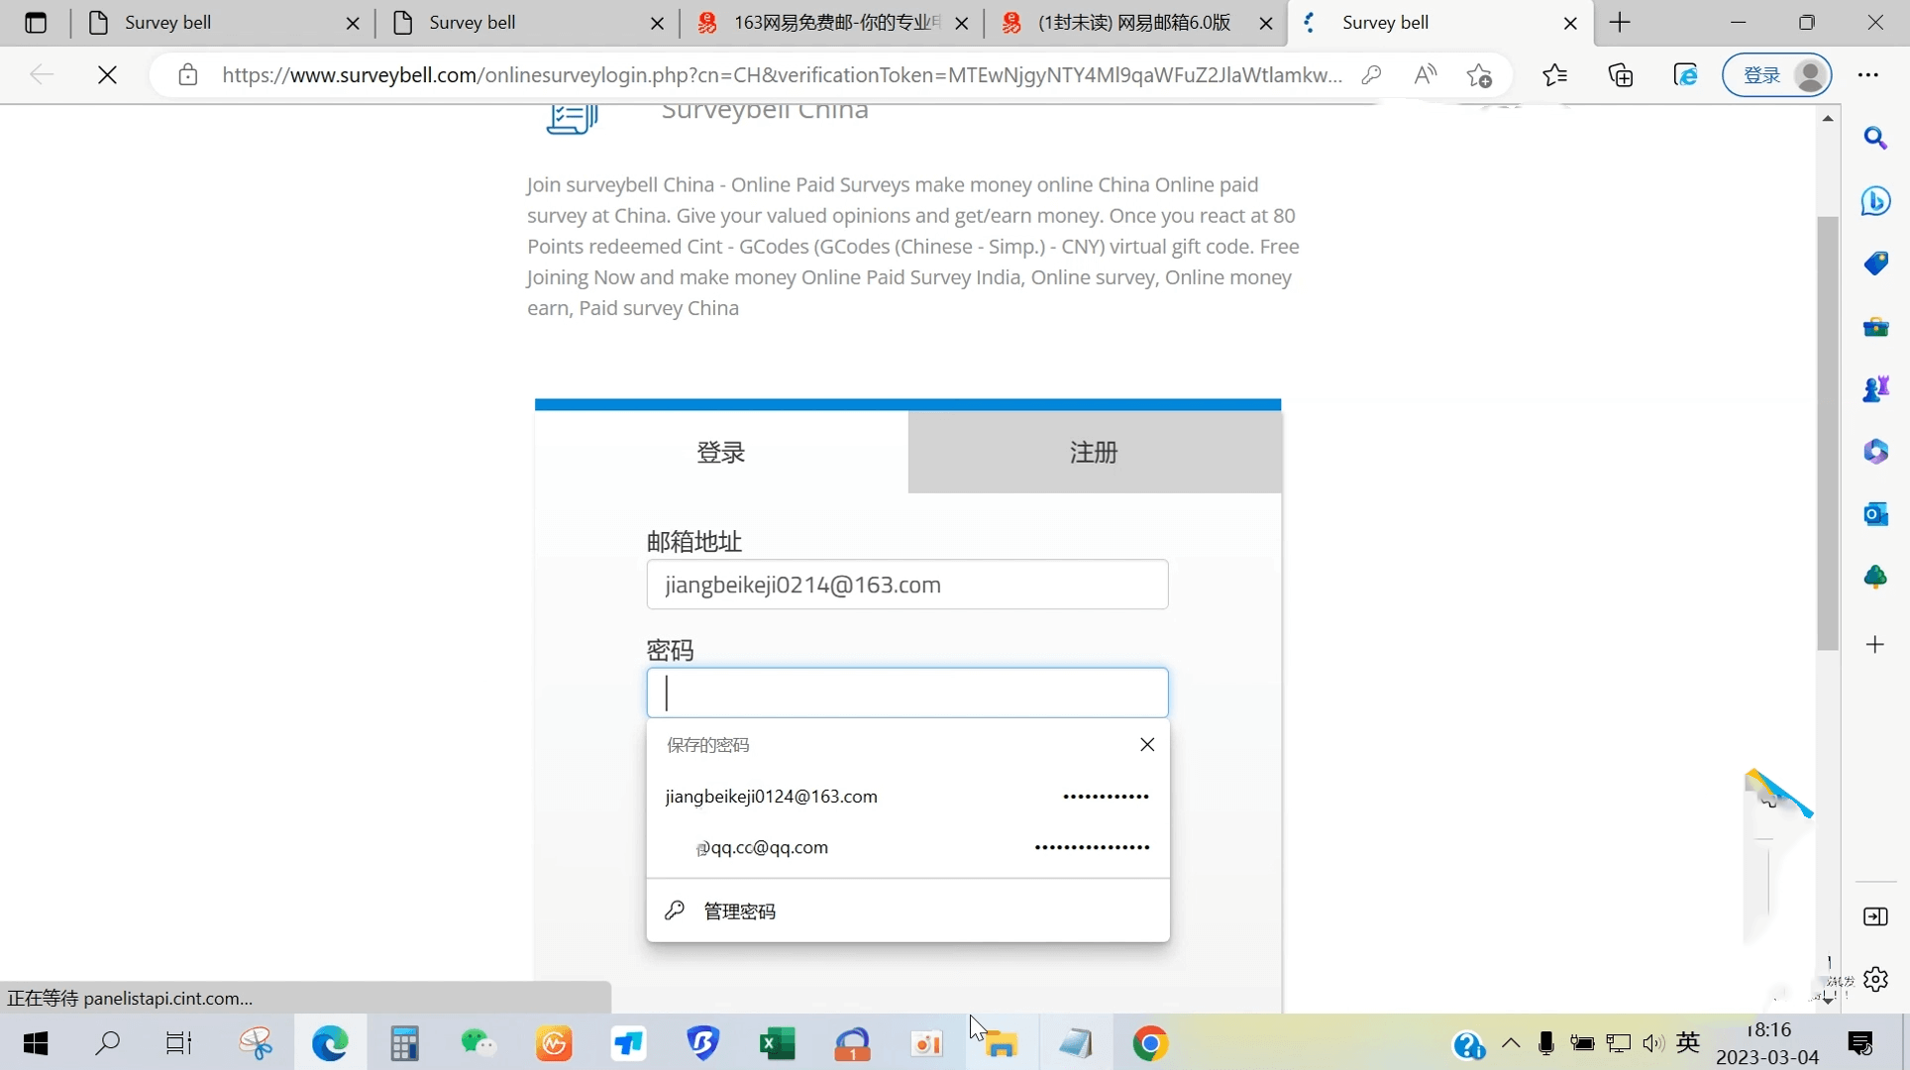Viewport: 1910px width, 1070px height.
Task: Choose saved password qq.cc@qq.com entry
Action: pos(906,847)
